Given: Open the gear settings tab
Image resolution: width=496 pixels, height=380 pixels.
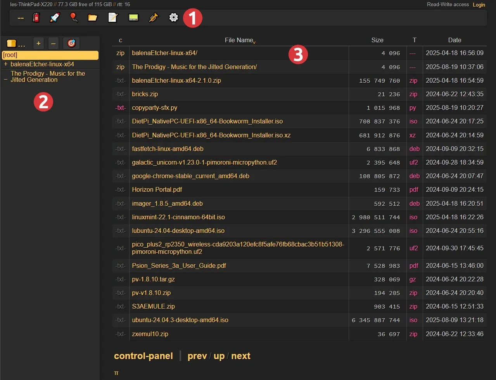Looking at the screenshot, I should (x=174, y=17).
